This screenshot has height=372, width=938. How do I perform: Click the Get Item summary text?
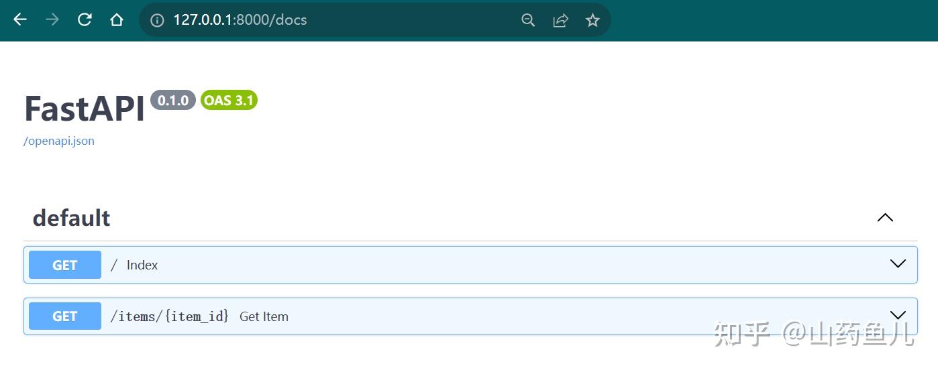[x=264, y=316]
